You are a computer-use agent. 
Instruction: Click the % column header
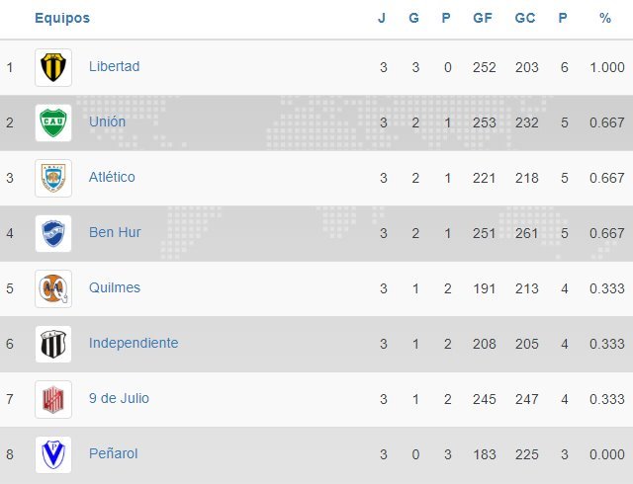[x=605, y=18]
